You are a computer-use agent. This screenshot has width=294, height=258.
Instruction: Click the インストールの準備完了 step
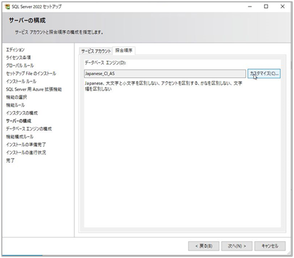[x=26, y=144]
